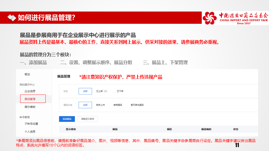Select 全部 in the 展品分组 filter row
Viewport: 269px width, 151px height.
coord(85,105)
